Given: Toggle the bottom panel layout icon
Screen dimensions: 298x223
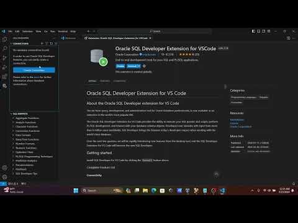Looking at the screenshot, I should tap(258, 31).
